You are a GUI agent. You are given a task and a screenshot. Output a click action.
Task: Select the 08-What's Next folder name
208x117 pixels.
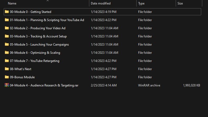pyautogui.click(x=20, y=69)
